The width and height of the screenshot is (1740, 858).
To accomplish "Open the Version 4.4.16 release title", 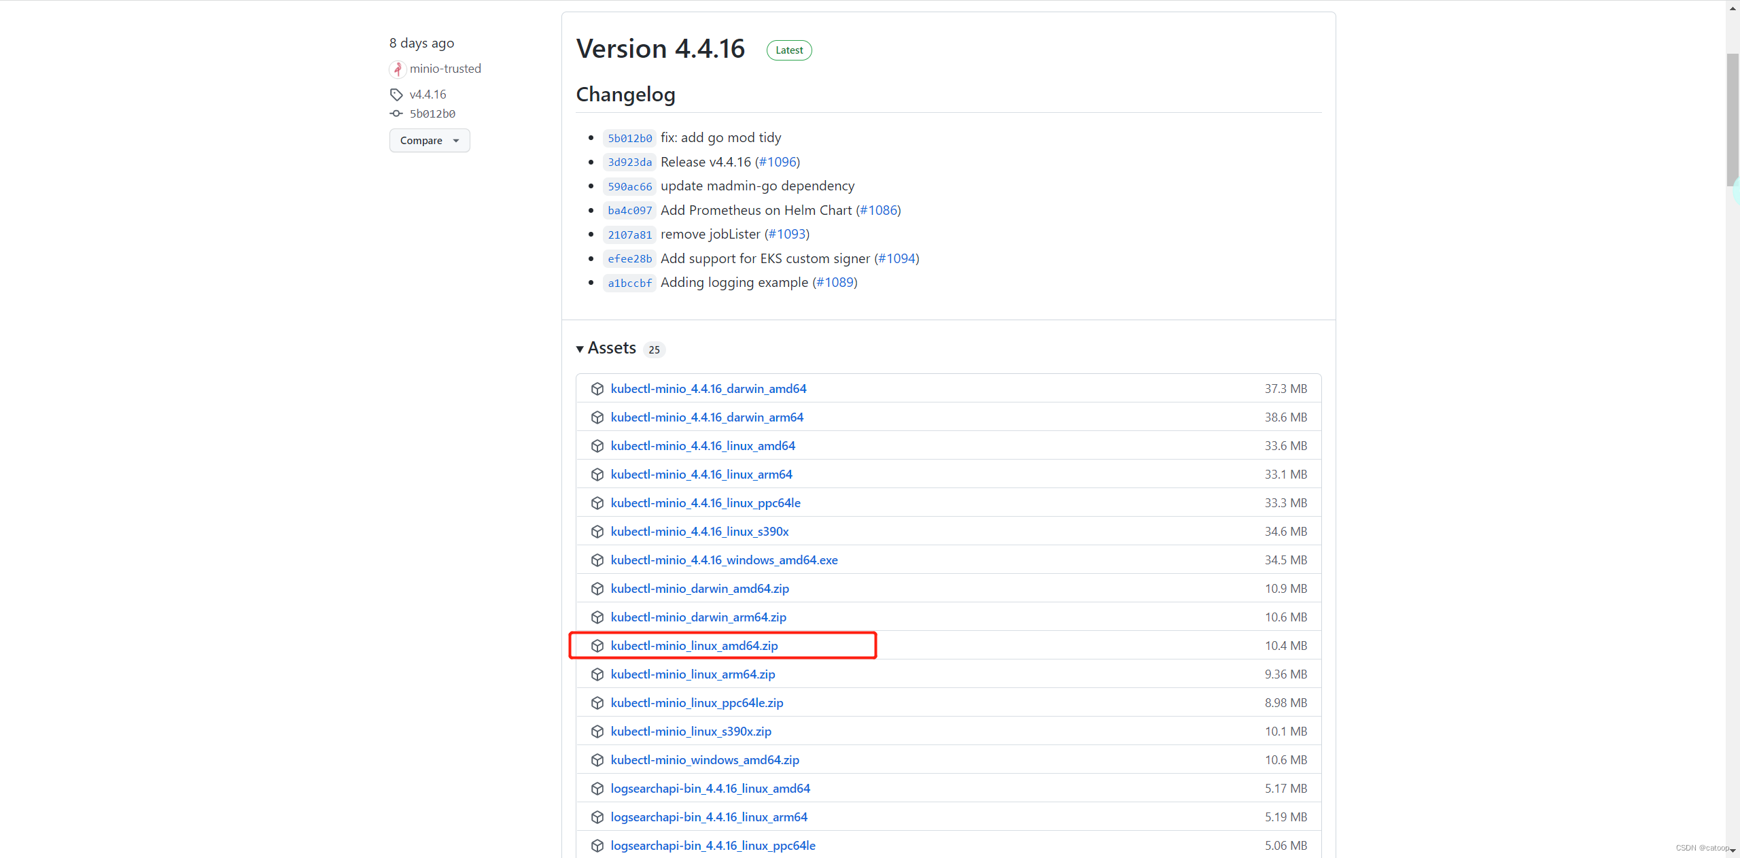I will tap(660, 49).
